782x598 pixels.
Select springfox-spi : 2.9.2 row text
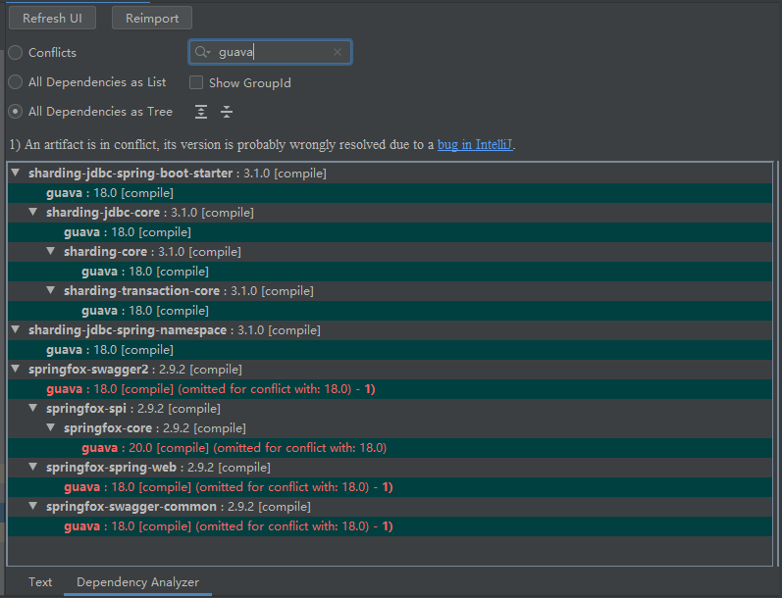pos(133,409)
